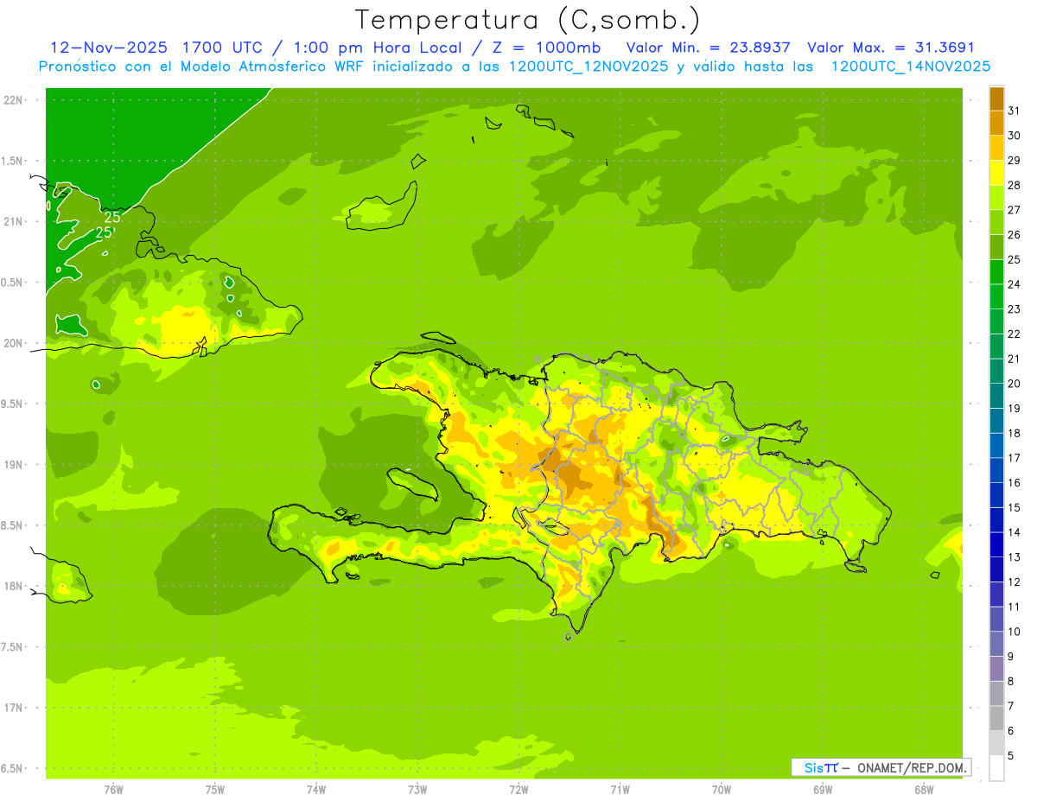Click the '72W' longitude label
1037x801 pixels.
point(518,790)
